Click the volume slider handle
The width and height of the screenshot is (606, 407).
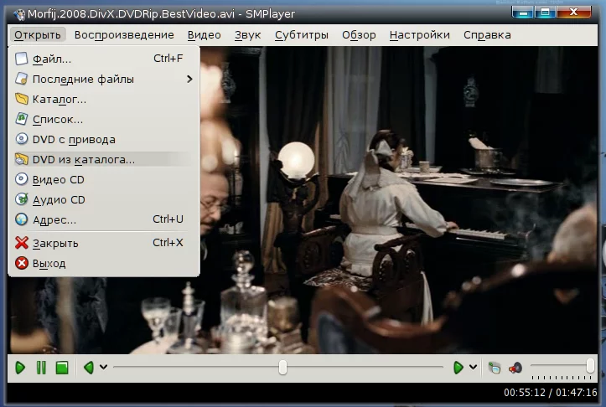click(590, 365)
